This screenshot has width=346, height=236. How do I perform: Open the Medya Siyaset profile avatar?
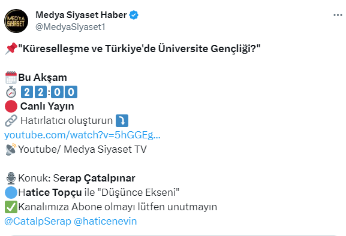pyautogui.click(x=16, y=21)
